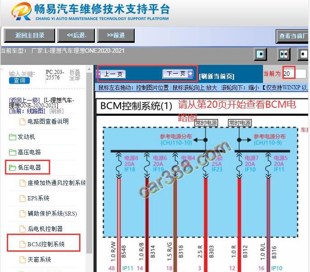Open 辅助保护系统(SRS) item
The width and height of the screenshot is (310, 272).
click(52, 213)
